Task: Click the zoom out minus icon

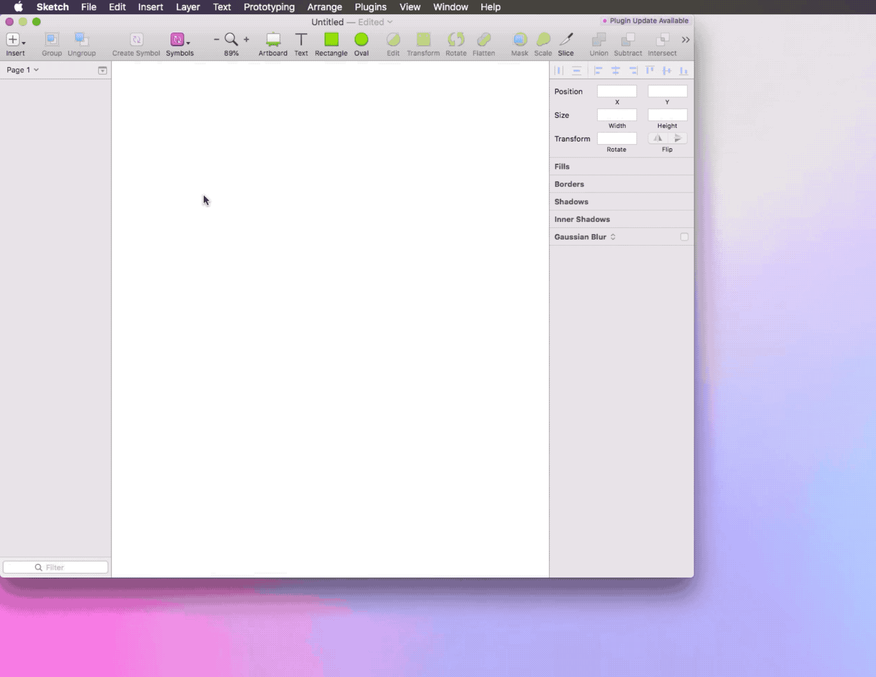Action: (216, 39)
